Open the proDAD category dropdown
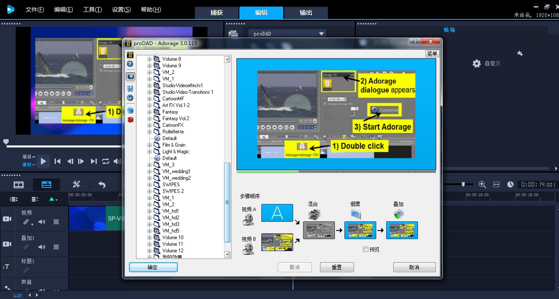Image resolution: width=559 pixels, height=299 pixels. click(x=287, y=34)
